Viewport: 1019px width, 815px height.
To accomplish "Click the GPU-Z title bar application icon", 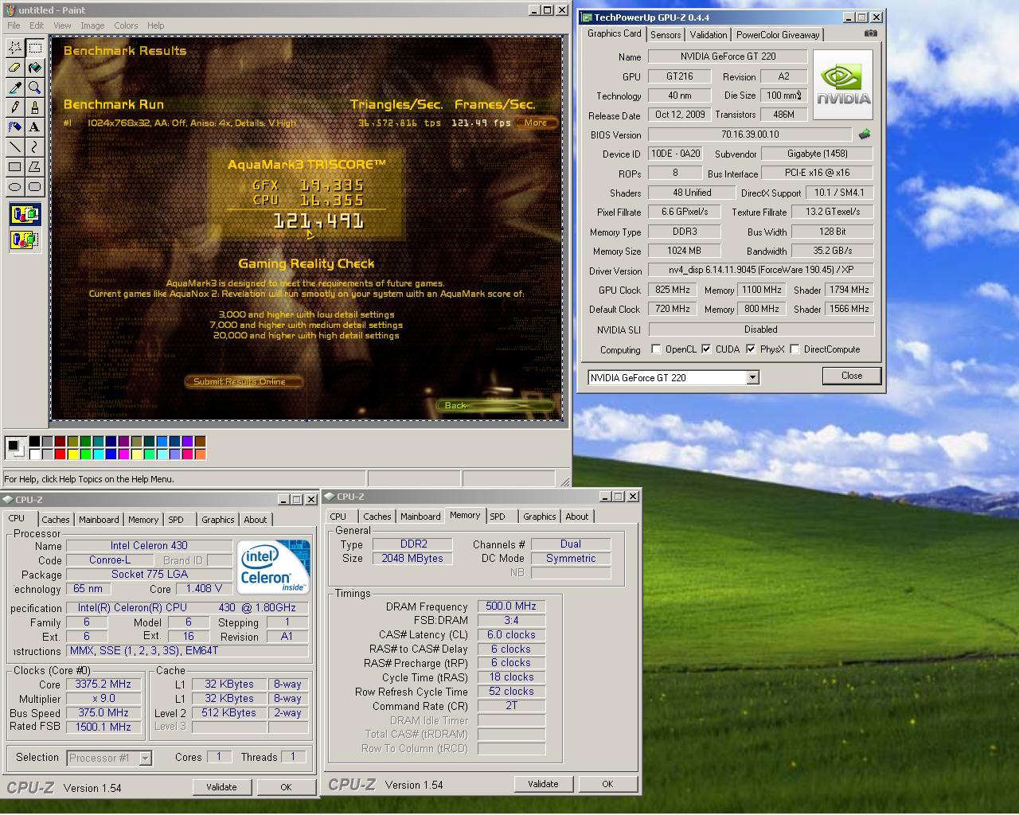I will 587,17.
